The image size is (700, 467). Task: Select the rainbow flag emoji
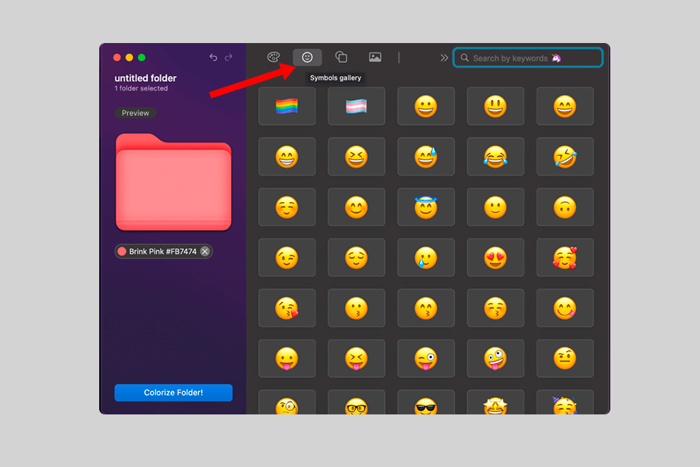[287, 107]
